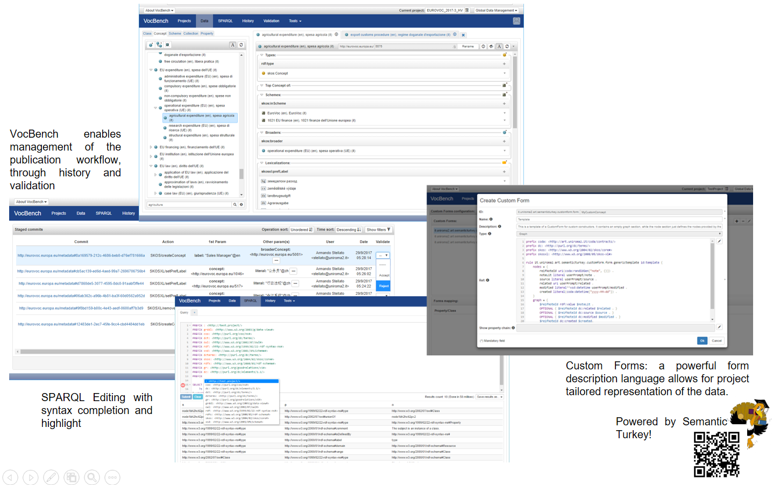773x485 pixels.
Task: Click the Submit button under the SPARQL query
Action: coord(186,397)
